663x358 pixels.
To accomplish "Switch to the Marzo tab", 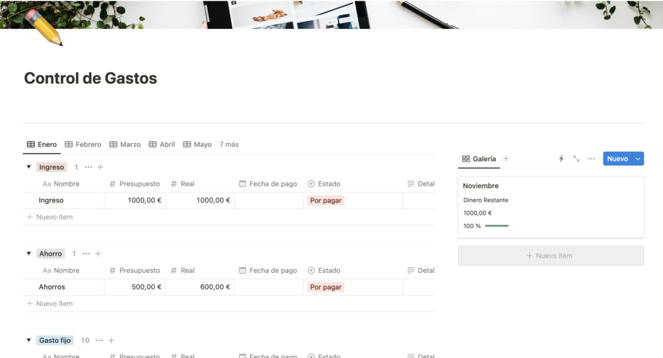I will tap(125, 144).
